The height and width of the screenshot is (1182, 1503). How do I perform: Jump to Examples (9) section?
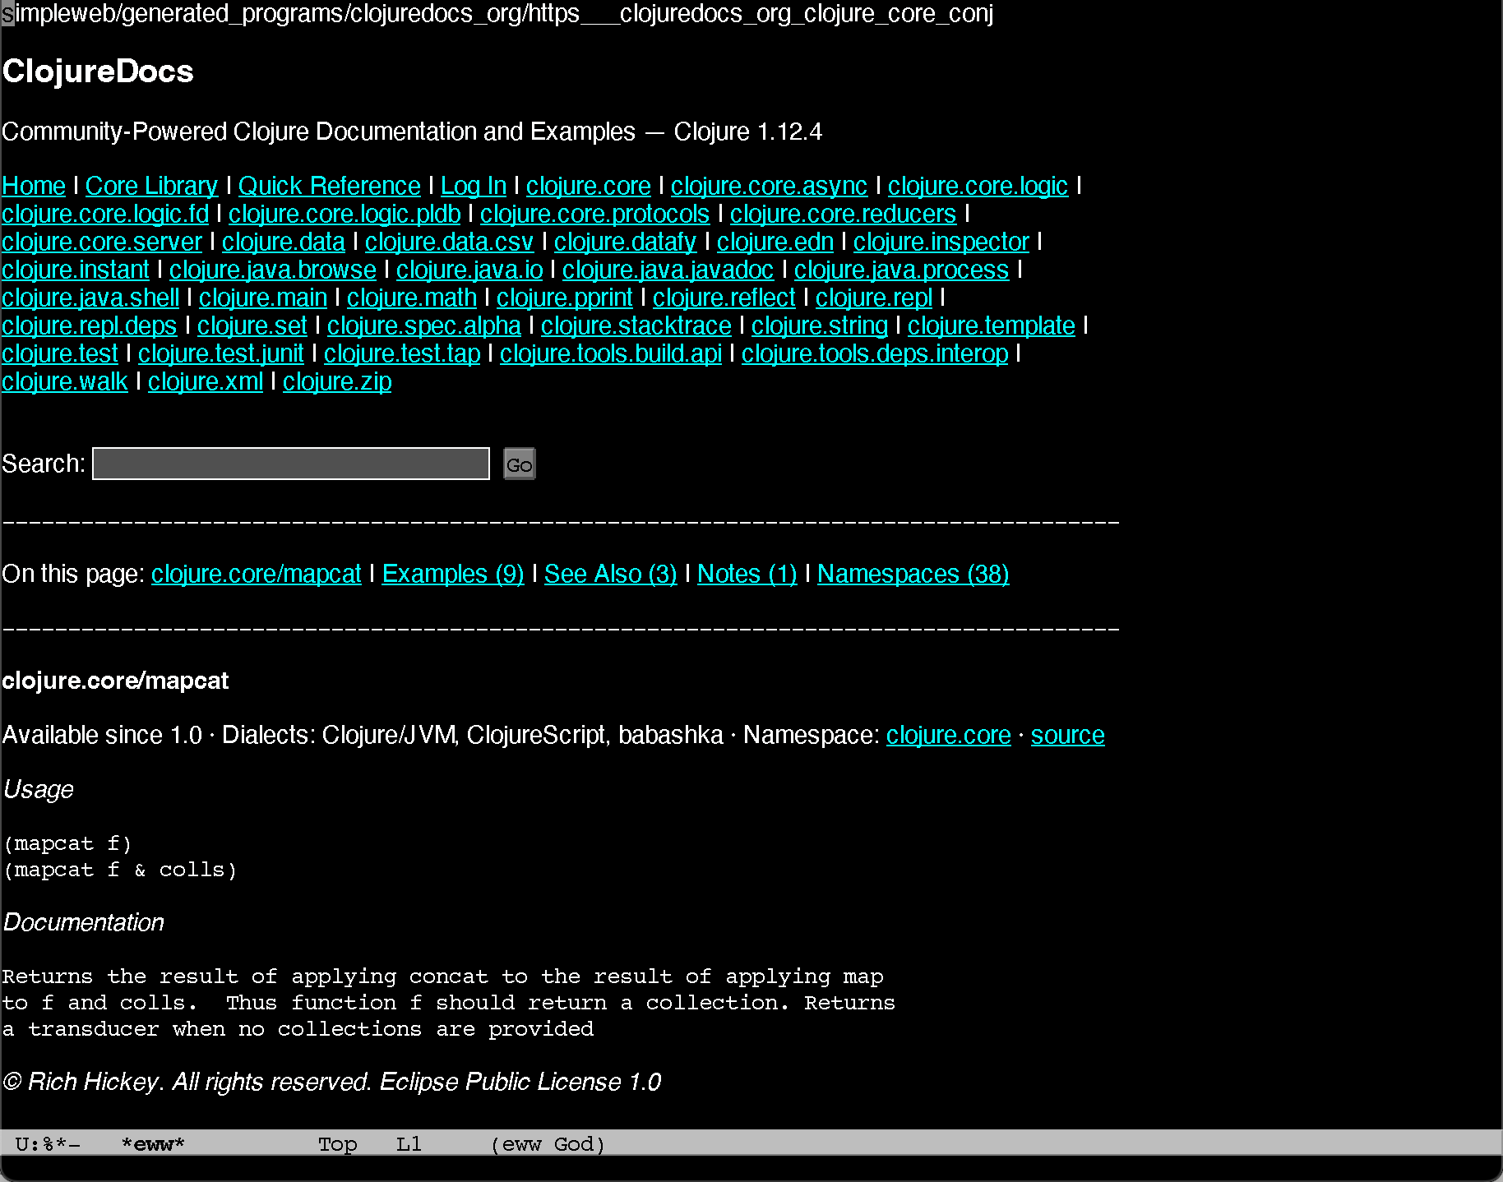click(x=453, y=575)
